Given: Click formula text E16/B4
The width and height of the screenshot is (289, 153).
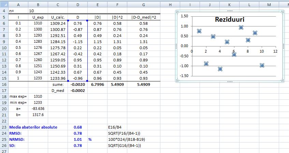Looking at the screenshot, I should [x=115, y=127].
